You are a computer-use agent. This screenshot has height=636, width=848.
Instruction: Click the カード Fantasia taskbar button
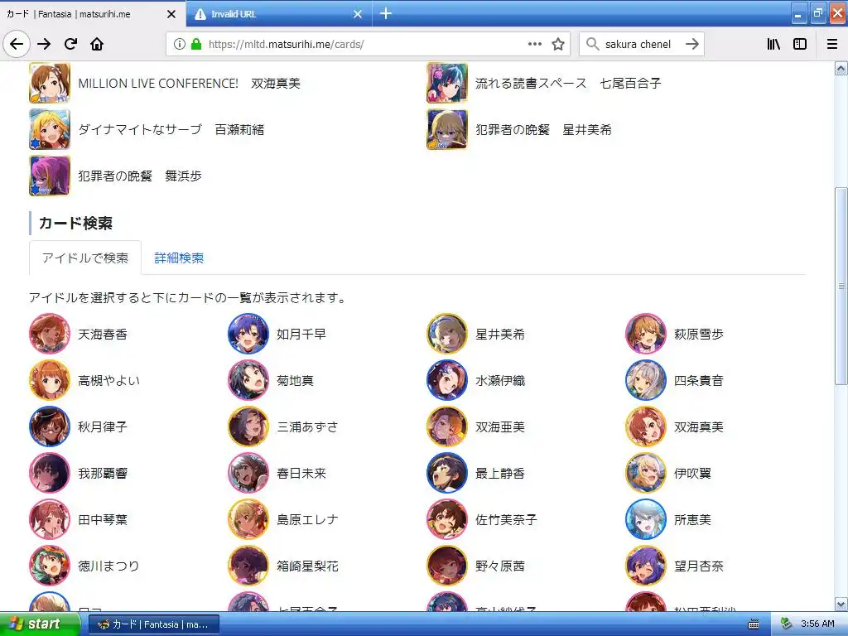[153, 624]
